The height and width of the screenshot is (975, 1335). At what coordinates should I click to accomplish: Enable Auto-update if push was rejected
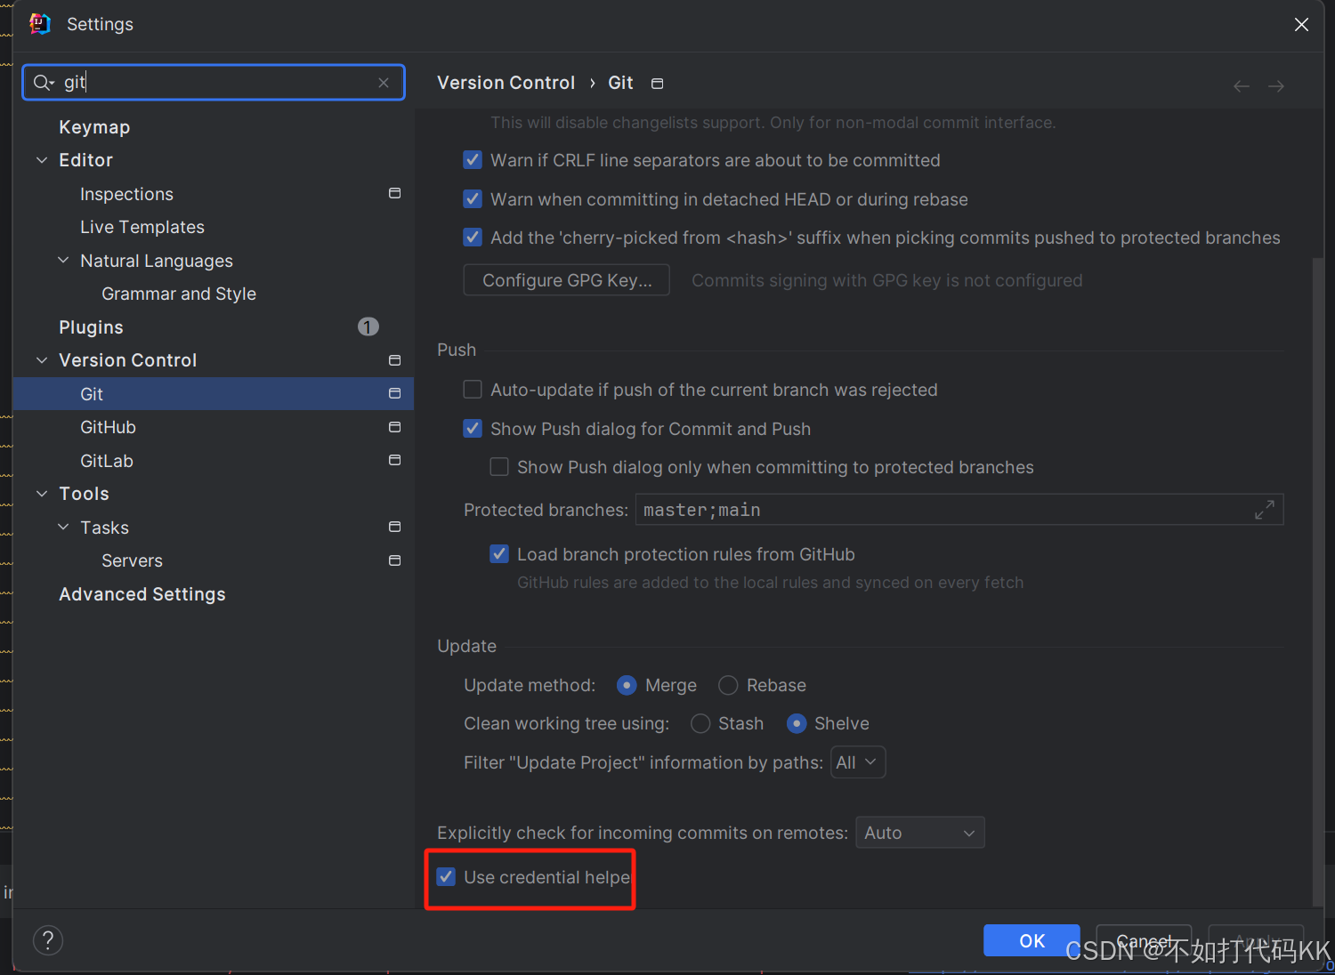473,390
